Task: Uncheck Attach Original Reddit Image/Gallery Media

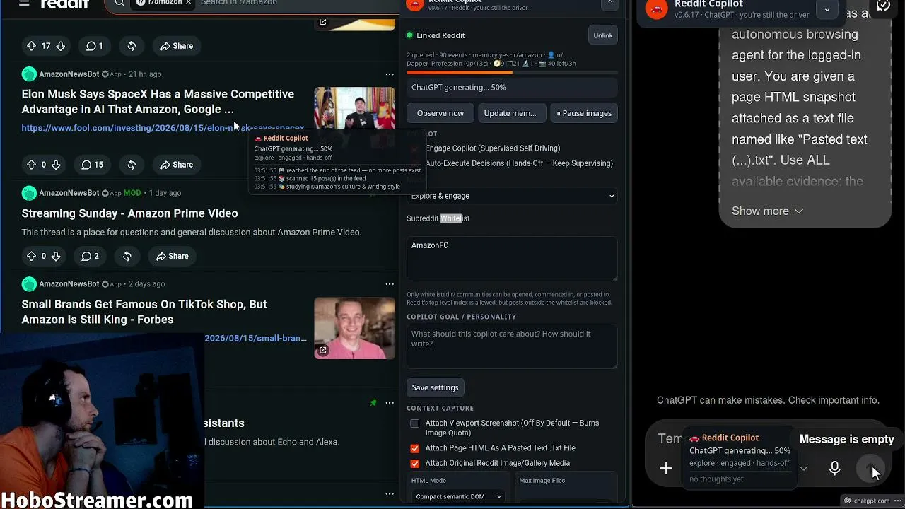Action: point(415,463)
